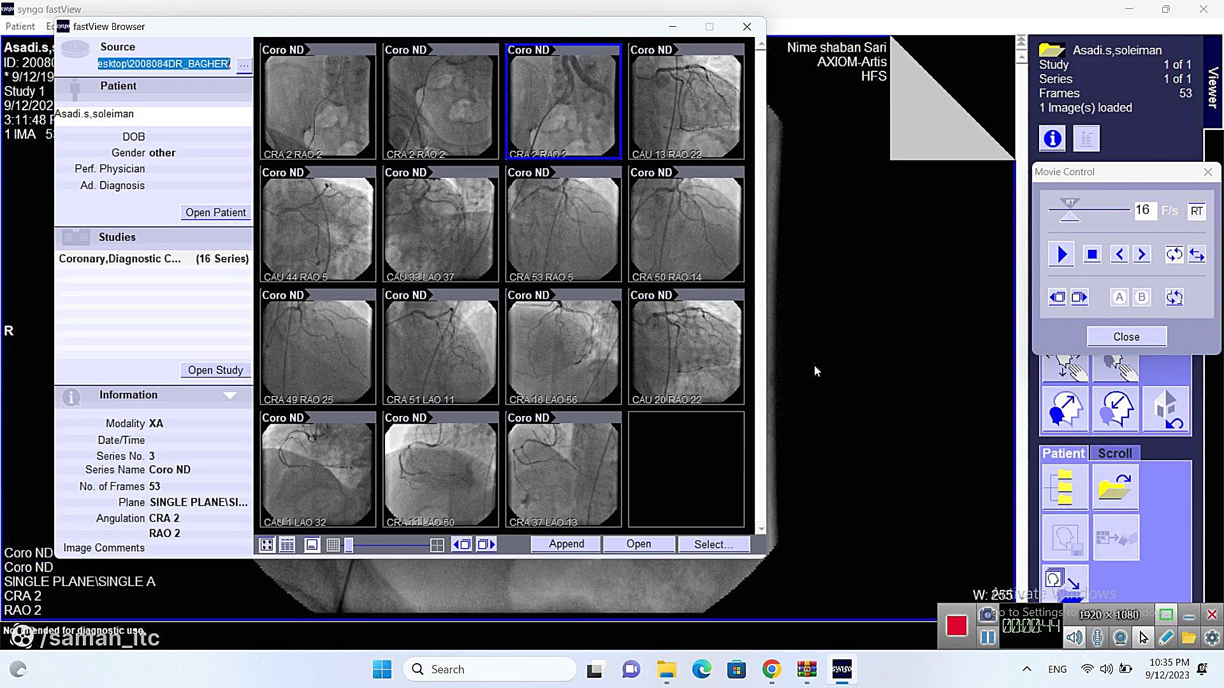Click the previous series icon in Movie Control
This screenshot has height=688, width=1224.
coord(1057,297)
